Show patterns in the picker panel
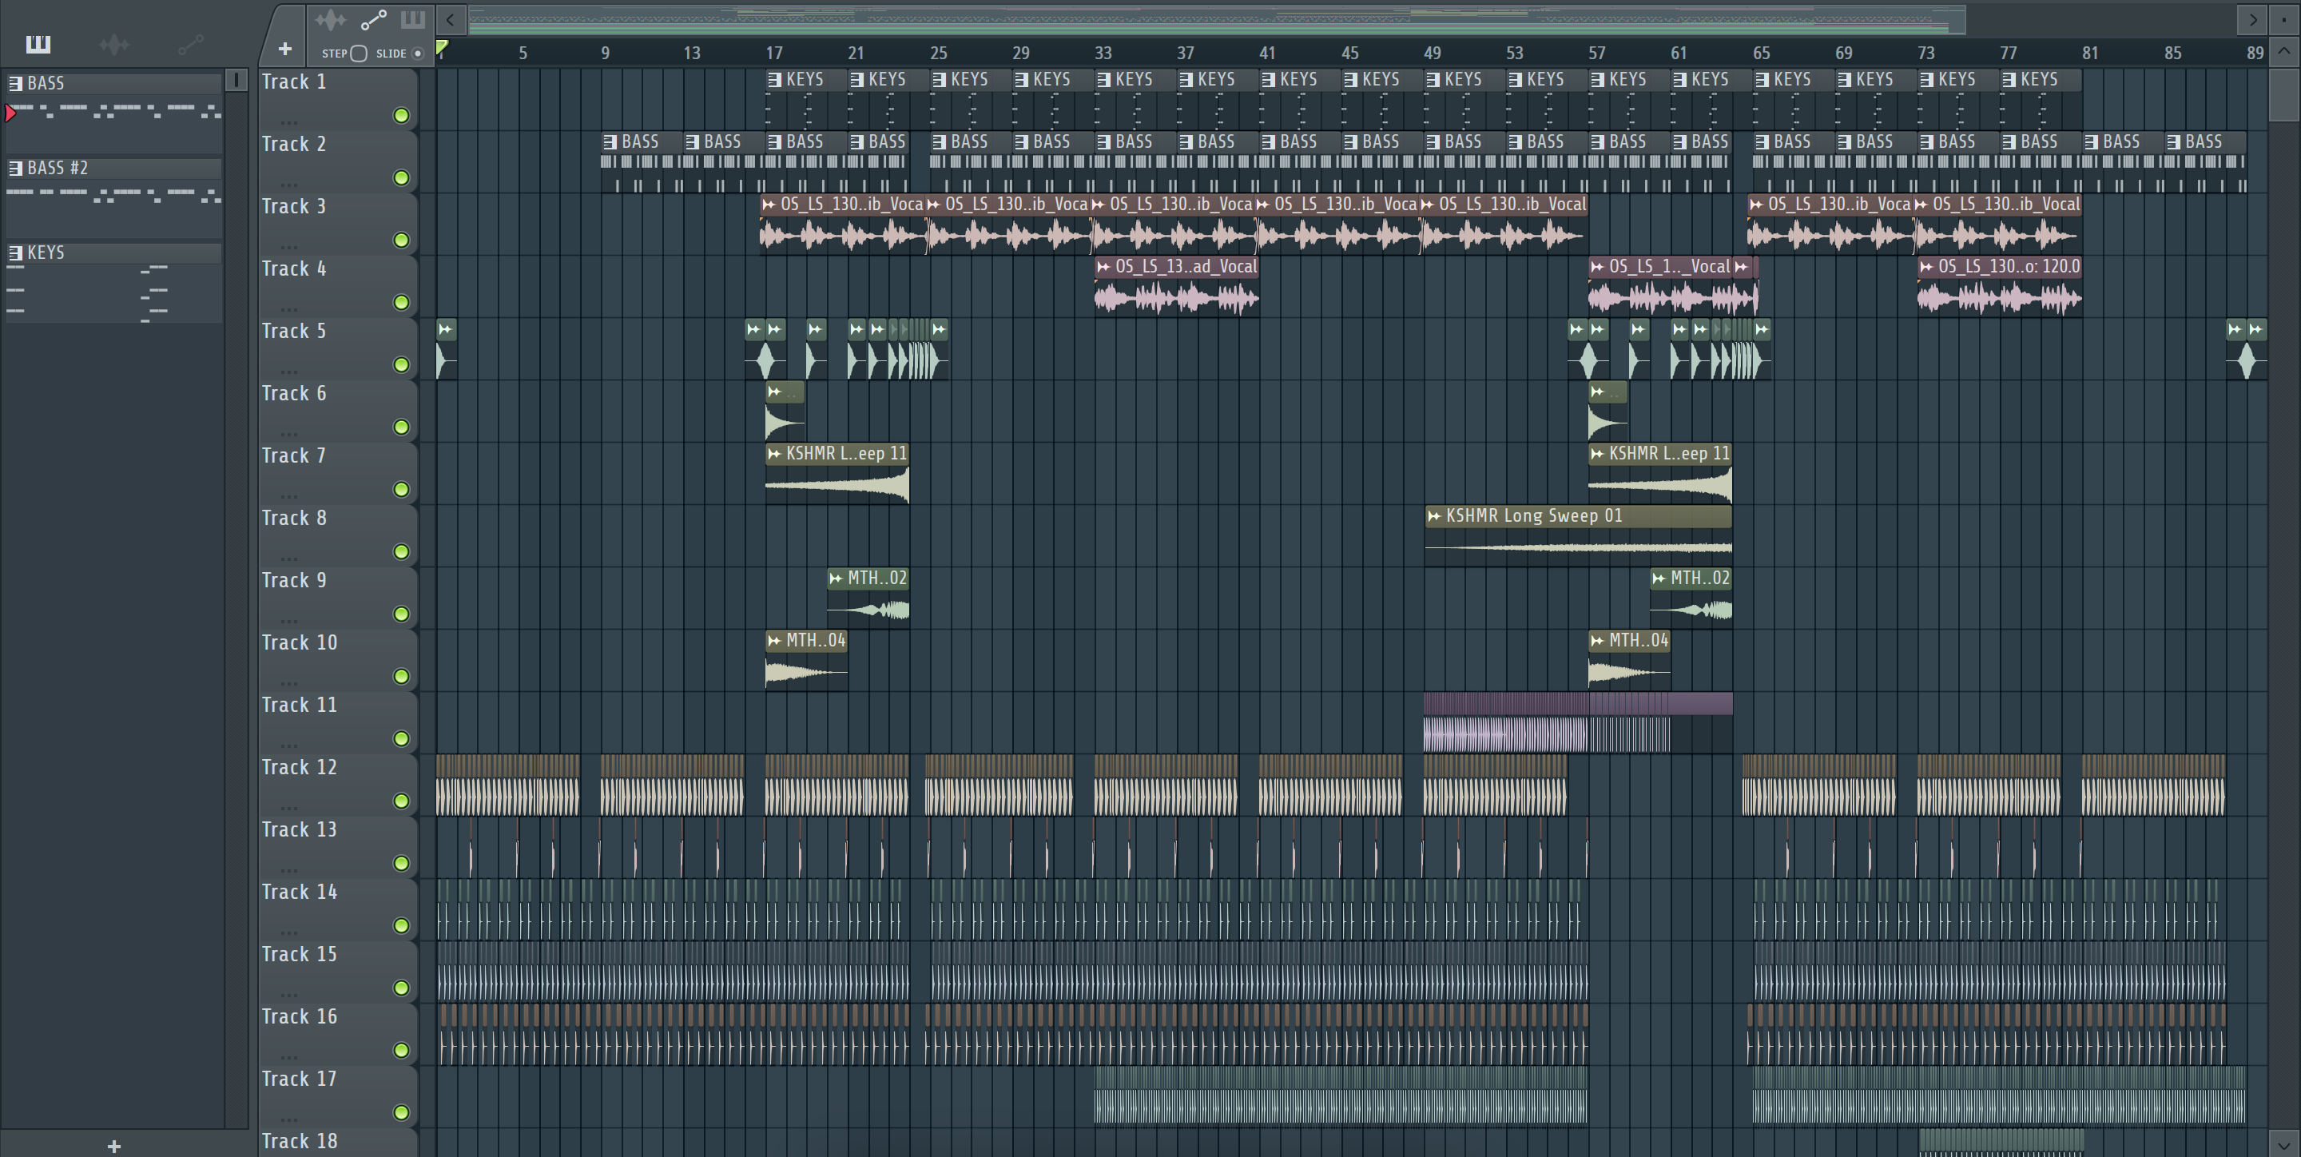2301x1157 pixels. (38, 44)
